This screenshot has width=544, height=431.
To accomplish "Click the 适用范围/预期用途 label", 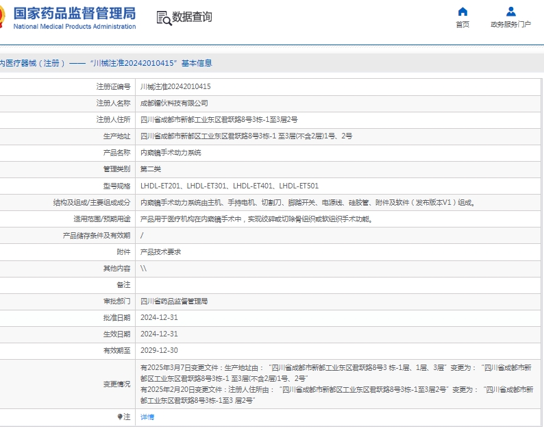I will pos(101,219).
